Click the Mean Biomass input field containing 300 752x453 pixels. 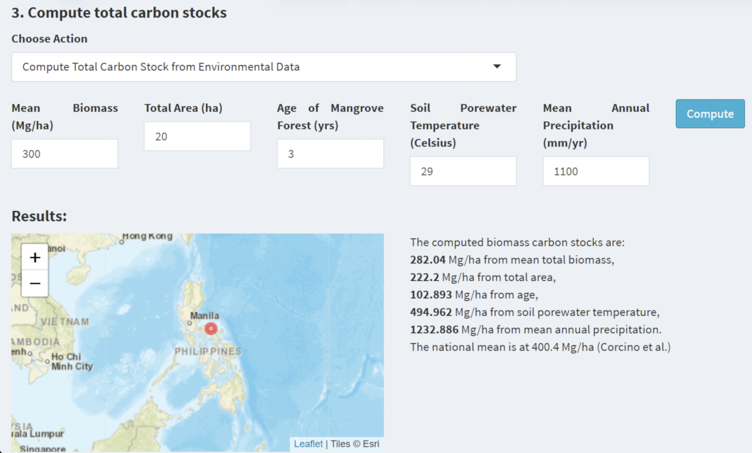tap(64, 154)
